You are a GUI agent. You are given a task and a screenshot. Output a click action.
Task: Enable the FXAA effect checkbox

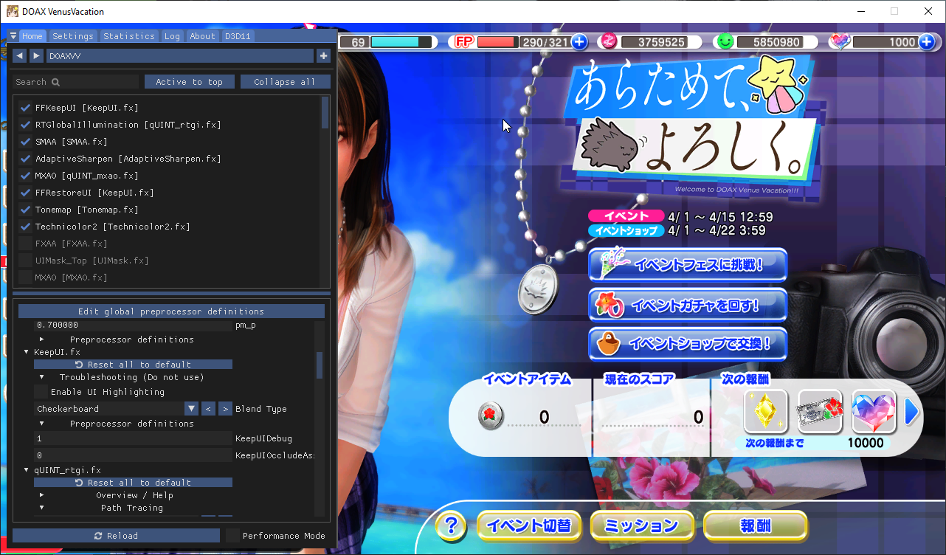[26, 244]
